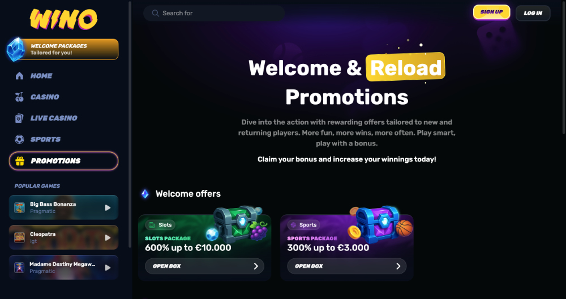Play Madame Destiny Megaways via arrow

pyautogui.click(x=108, y=267)
